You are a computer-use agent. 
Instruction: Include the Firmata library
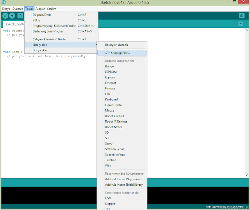click(x=122, y=89)
